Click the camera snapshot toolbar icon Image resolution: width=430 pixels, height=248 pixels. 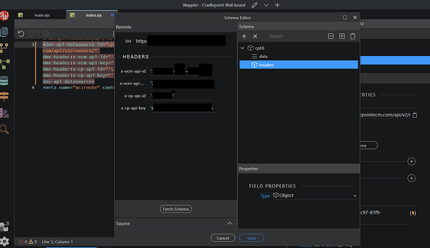pos(45,34)
